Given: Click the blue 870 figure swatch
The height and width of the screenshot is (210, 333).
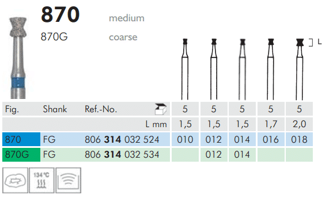Looking at the screenshot, I should (21, 139).
